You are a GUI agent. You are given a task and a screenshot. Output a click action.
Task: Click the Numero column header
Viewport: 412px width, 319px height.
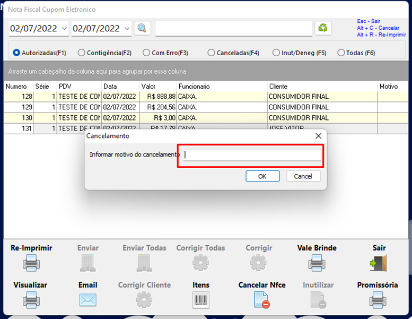coord(19,87)
